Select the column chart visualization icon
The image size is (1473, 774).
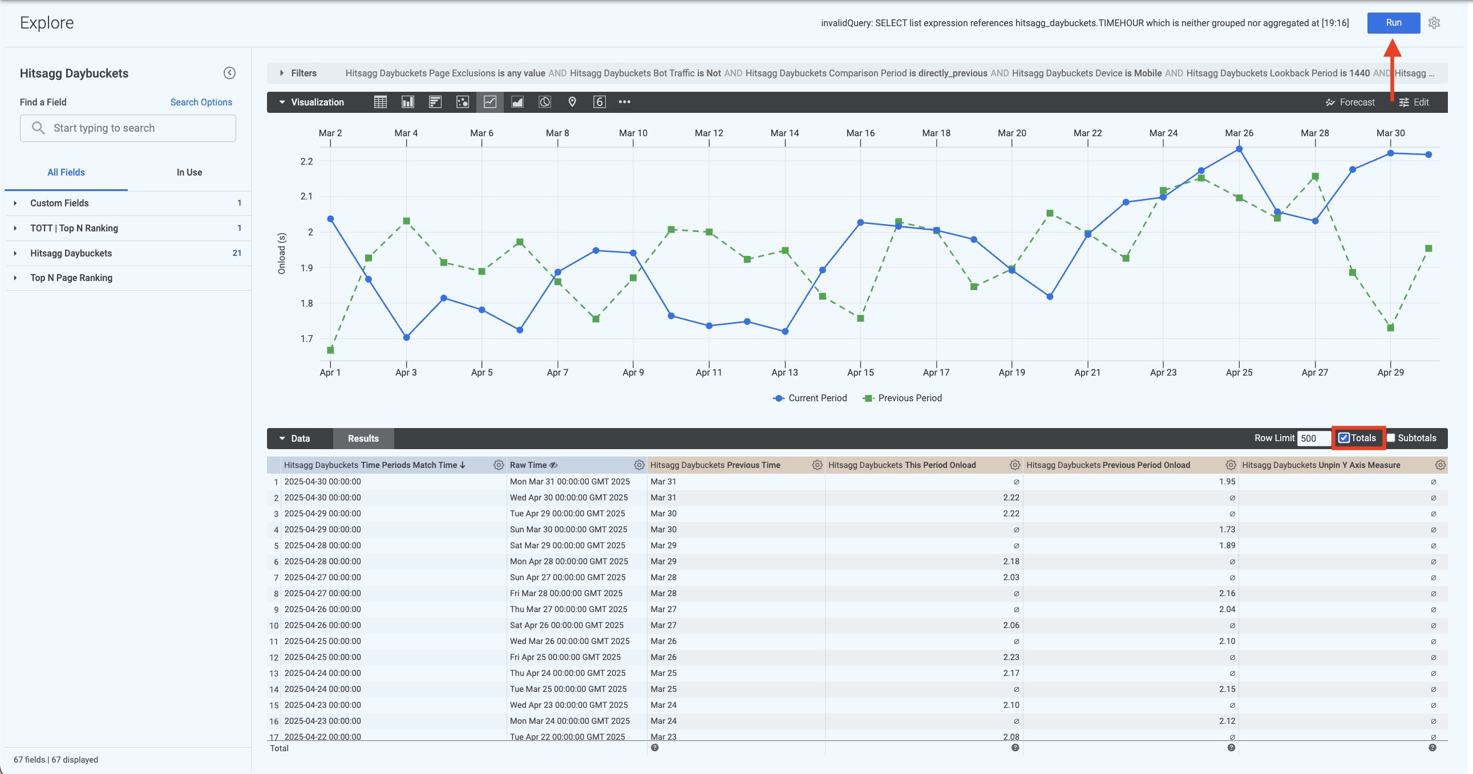point(408,102)
